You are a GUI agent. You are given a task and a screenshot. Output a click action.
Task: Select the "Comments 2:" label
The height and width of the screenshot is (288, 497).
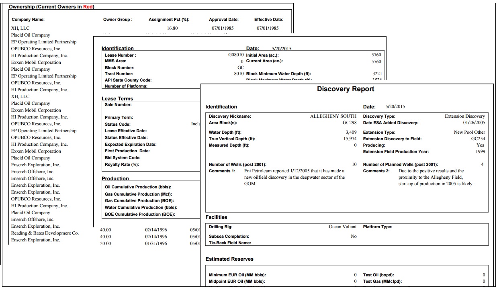(376, 171)
